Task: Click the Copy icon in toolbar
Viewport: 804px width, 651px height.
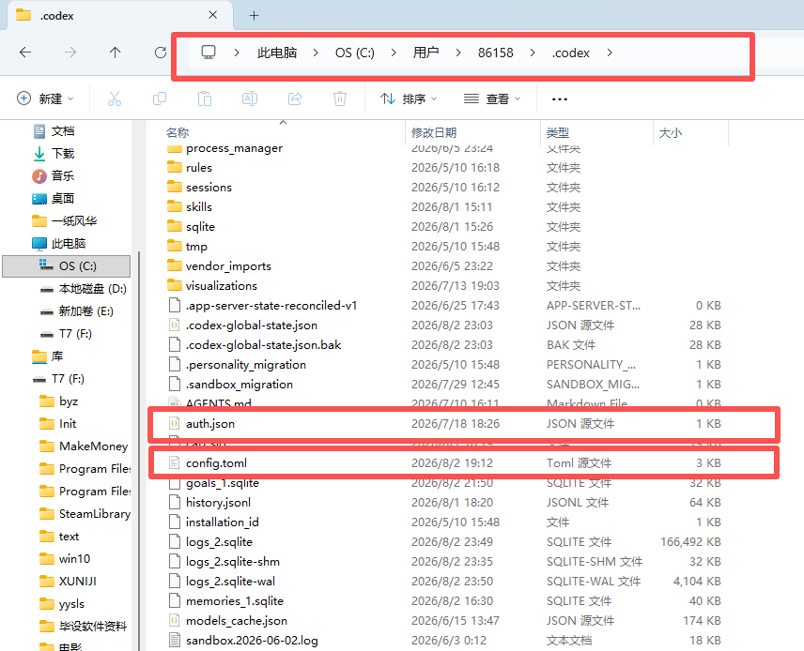Action: tap(160, 98)
